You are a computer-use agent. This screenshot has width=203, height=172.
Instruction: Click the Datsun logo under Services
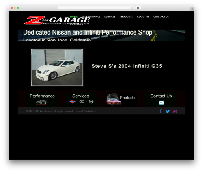pyautogui.click(x=73, y=102)
